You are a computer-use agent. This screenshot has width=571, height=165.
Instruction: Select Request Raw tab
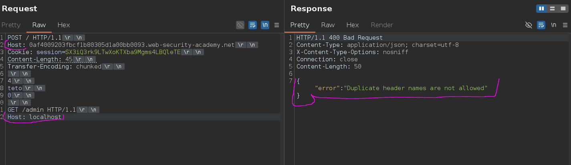point(39,25)
